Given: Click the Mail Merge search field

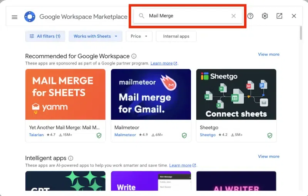Looking at the screenshot, I should pos(187,16).
